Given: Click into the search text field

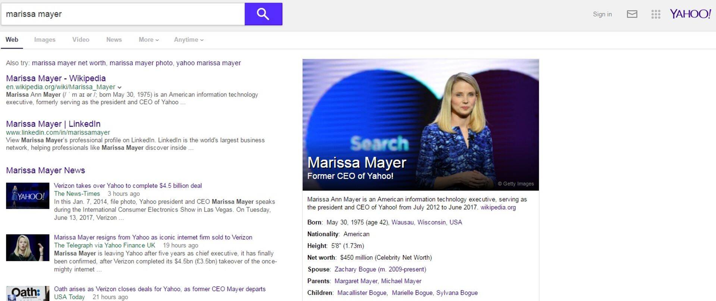Looking at the screenshot, I should point(123,14).
